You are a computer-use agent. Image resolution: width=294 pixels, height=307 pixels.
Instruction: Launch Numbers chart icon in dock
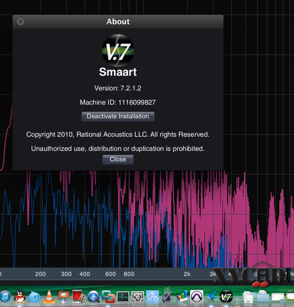tap(182, 296)
